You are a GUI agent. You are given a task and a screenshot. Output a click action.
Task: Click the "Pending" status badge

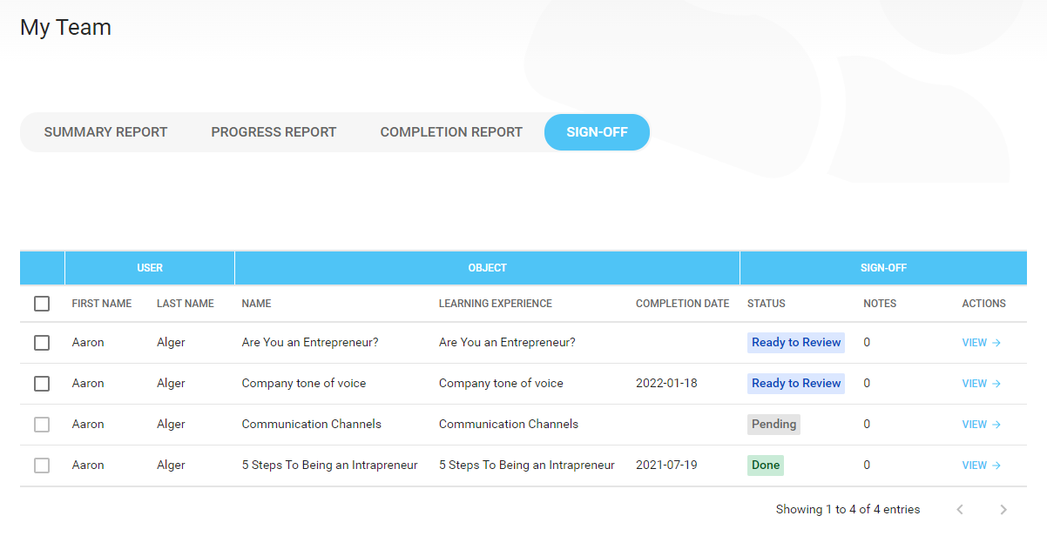[773, 424]
